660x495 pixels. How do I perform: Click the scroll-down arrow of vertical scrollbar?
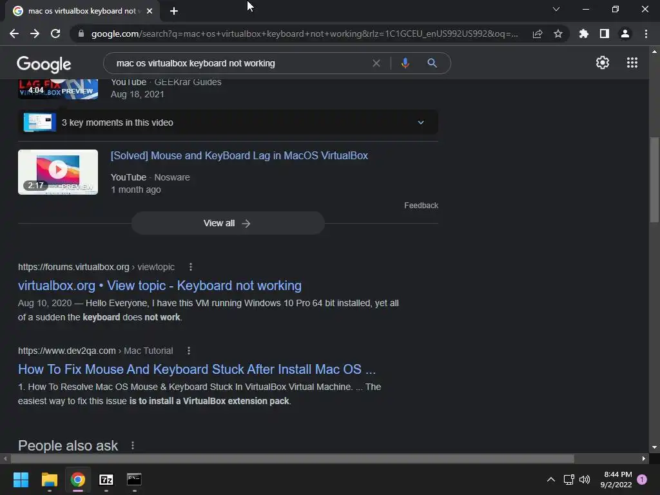pyautogui.click(x=654, y=447)
